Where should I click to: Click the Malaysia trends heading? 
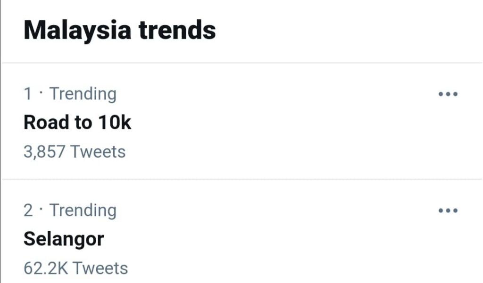pyautogui.click(x=120, y=30)
